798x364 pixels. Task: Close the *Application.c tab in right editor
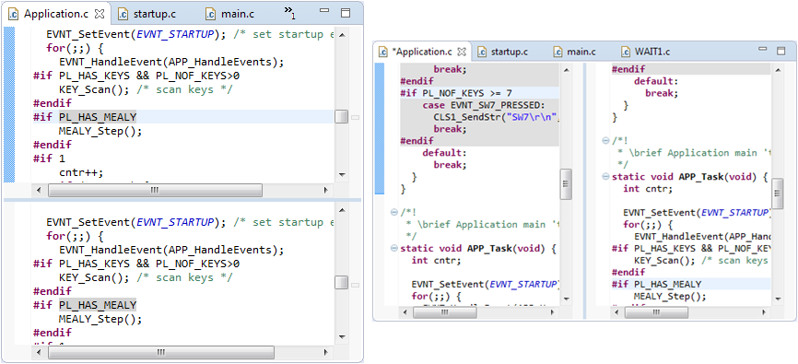tap(462, 52)
